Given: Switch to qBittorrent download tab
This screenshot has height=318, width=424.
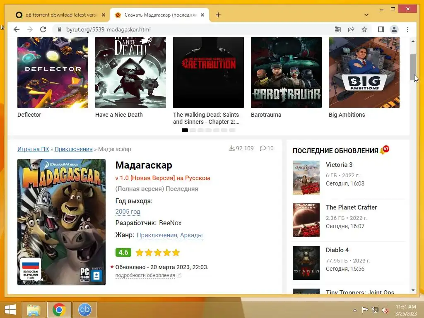Looking at the screenshot, I should [x=60, y=15].
